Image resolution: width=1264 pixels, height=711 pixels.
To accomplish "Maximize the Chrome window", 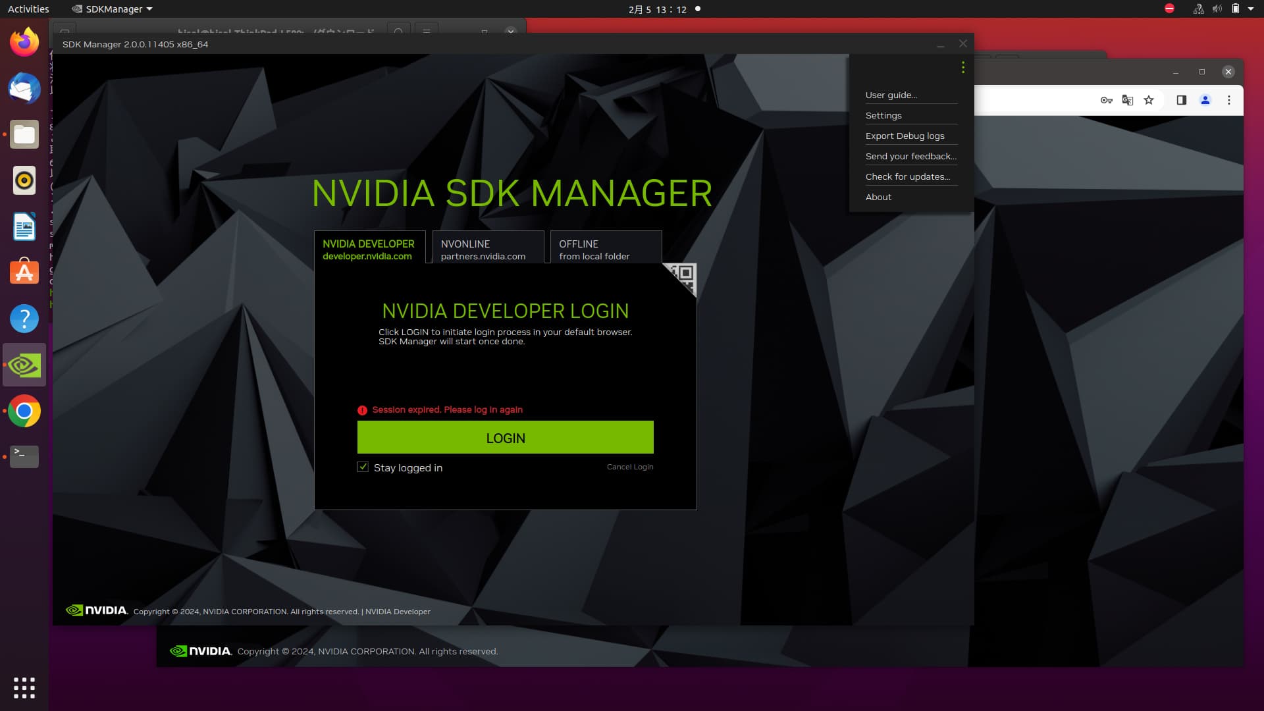I will 1201,72.
